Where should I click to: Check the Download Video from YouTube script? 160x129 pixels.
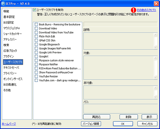point(36,32)
